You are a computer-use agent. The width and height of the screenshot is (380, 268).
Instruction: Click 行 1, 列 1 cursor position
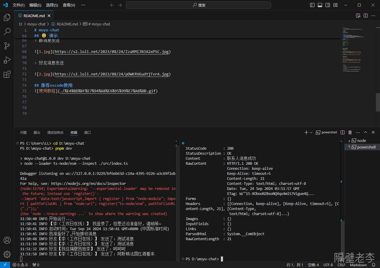click(x=295, y=265)
